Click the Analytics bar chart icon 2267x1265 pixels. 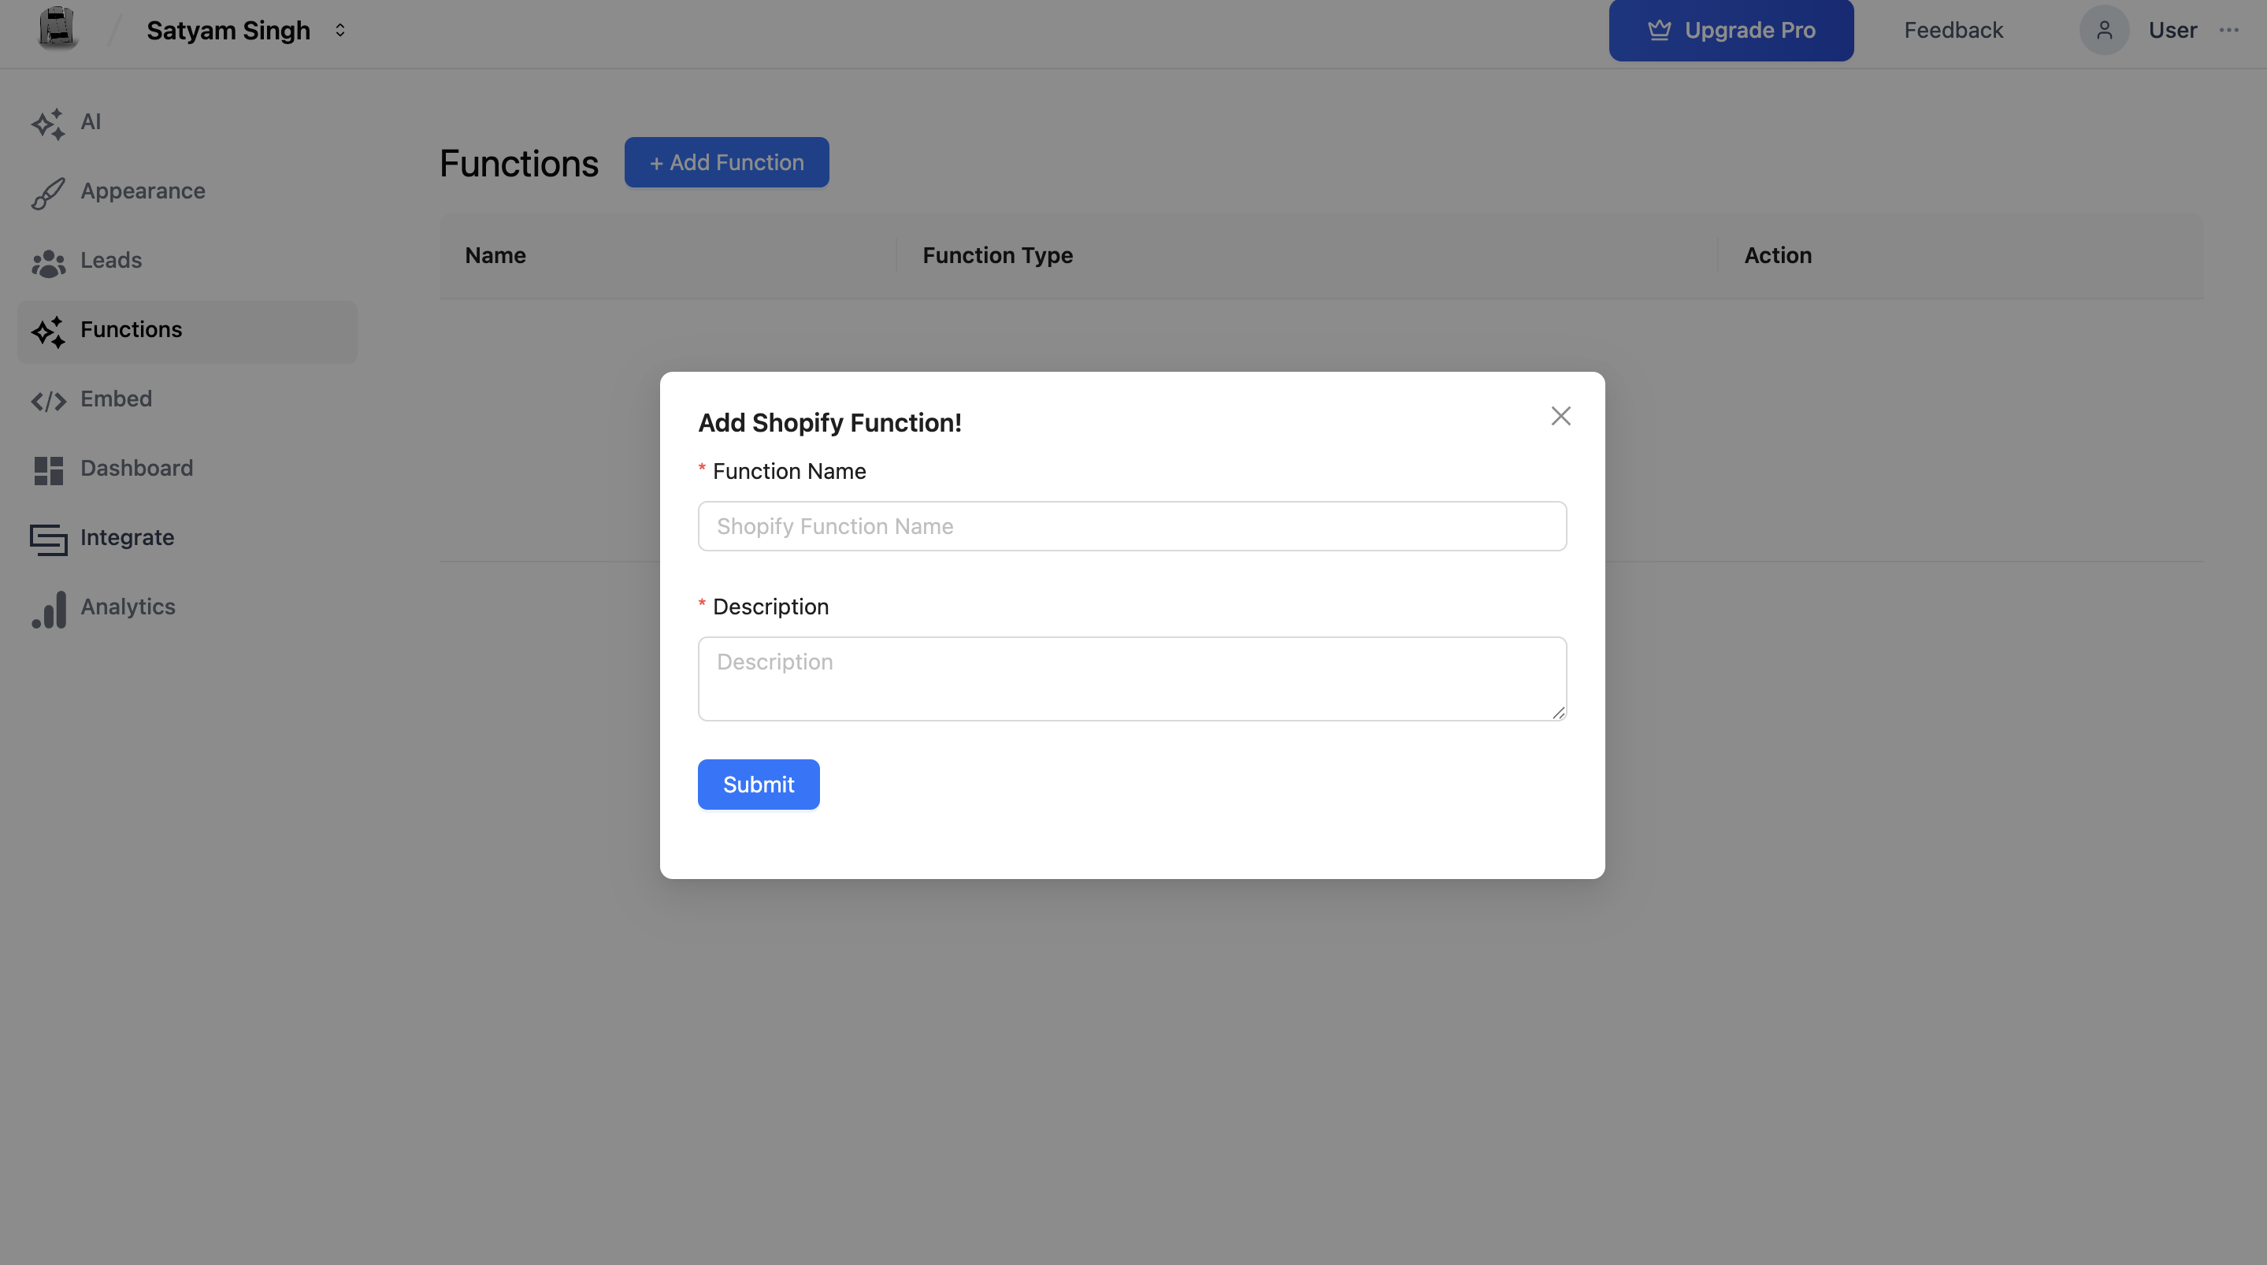tap(48, 609)
